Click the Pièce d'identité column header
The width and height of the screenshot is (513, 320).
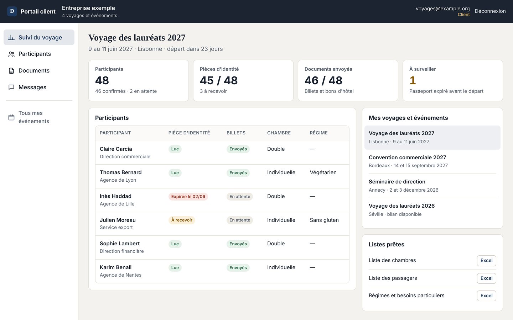tap(189, 133)
